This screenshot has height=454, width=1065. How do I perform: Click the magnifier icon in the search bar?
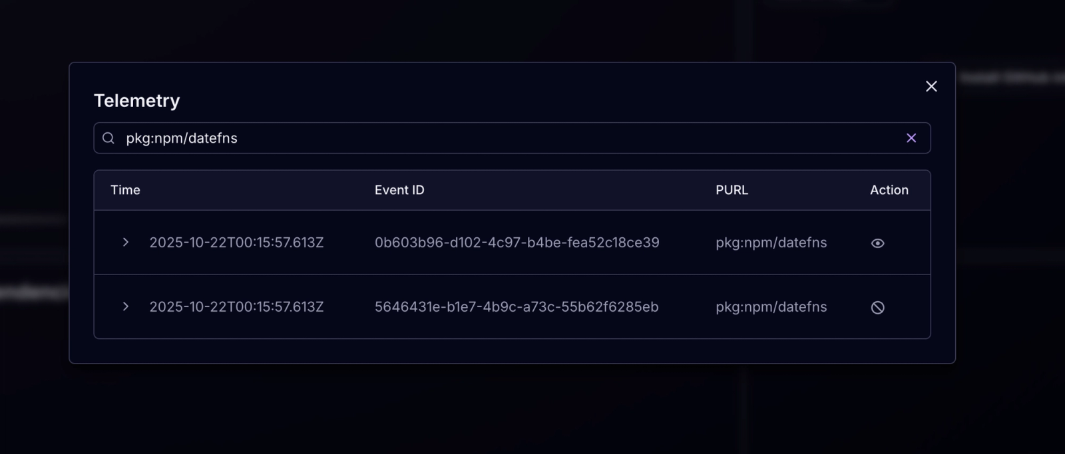(108, 138)
